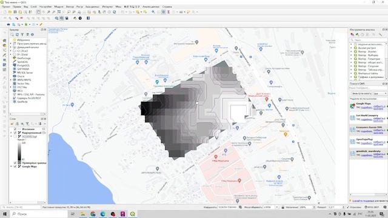The image size is (388, 218).
Task: Click the second icon in left vertical toolbar
Action: tap(4, 45)
